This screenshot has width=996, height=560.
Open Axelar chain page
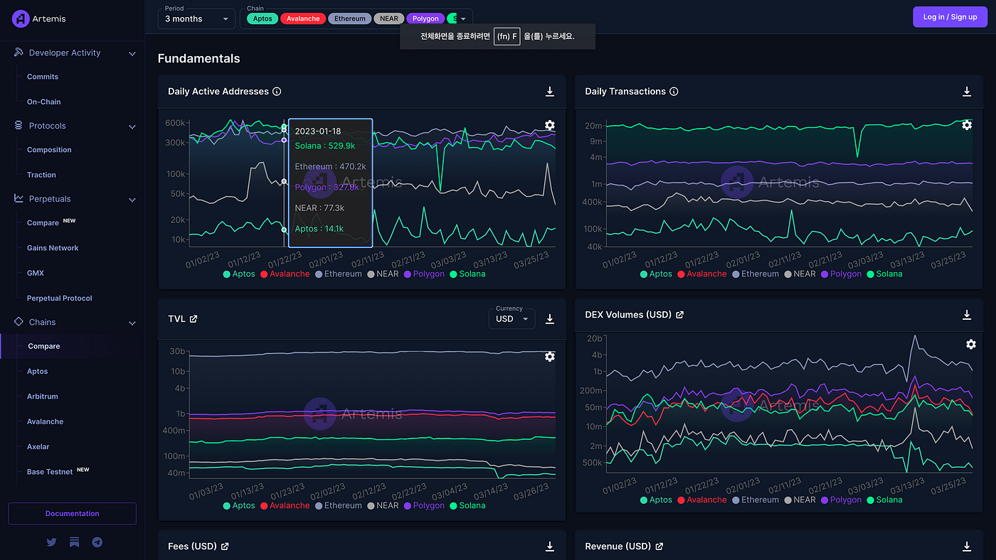tap(38, 447)
